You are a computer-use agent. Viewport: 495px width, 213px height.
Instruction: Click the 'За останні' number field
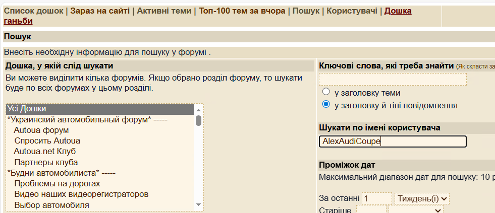(376, 199)
